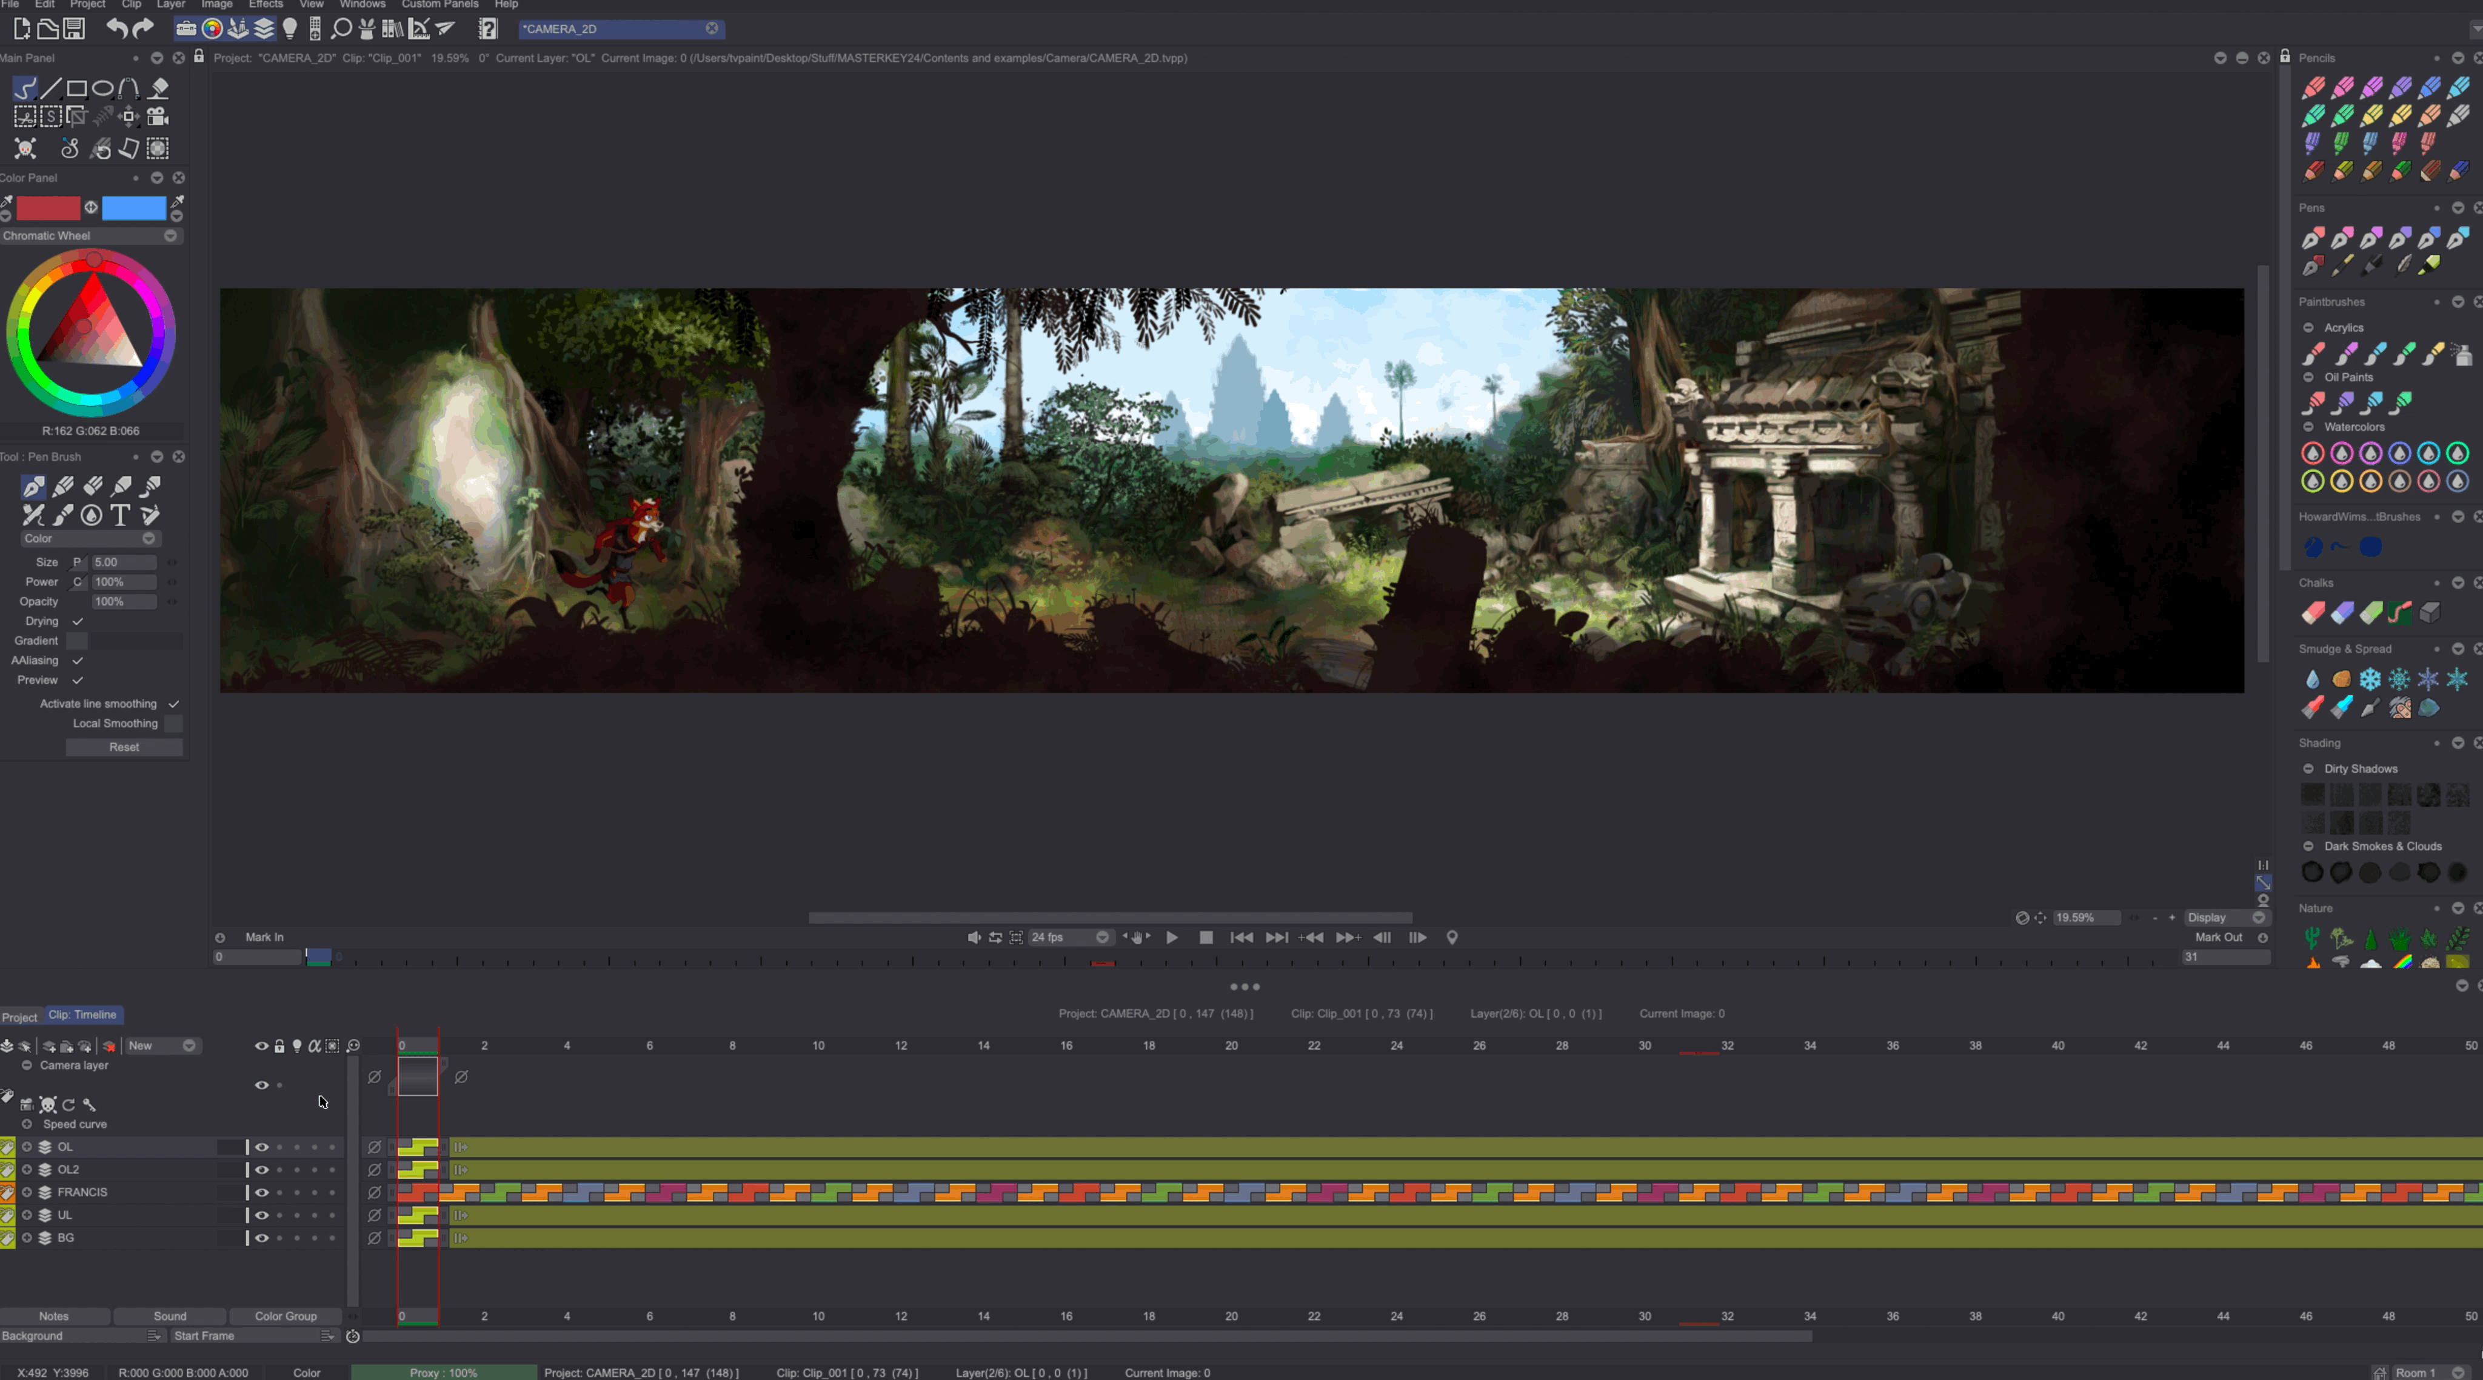This screenshot has width=2483, height=1380.
Task: Pick the Text tool in Pen Brush panel
Action: [x=121, y=516]
